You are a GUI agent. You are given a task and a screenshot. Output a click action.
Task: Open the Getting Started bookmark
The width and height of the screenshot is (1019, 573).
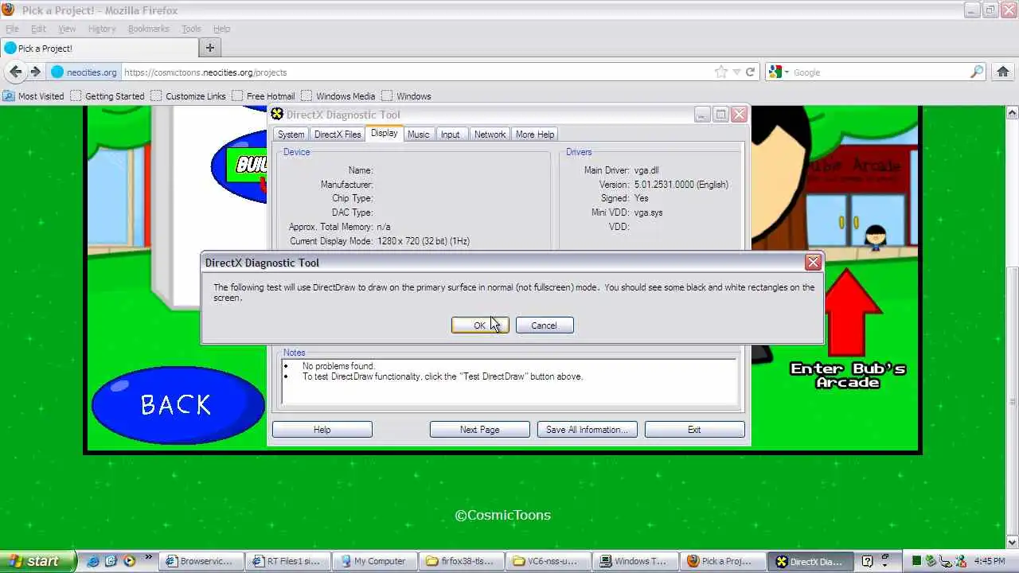107,95
